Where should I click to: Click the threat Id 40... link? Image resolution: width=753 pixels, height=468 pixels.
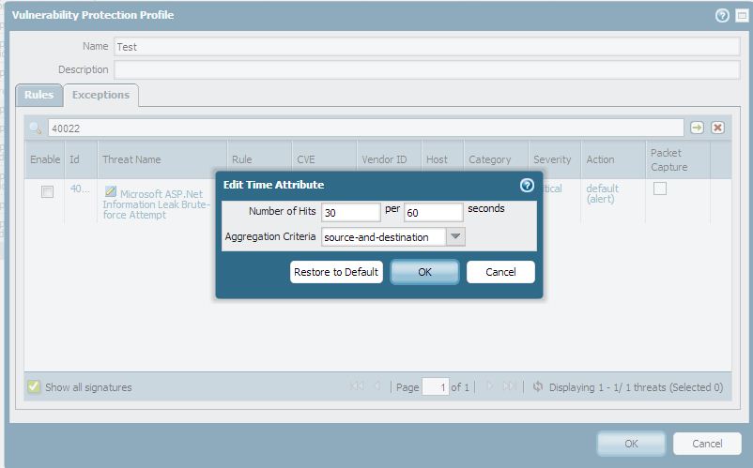(x=80, y=189)
